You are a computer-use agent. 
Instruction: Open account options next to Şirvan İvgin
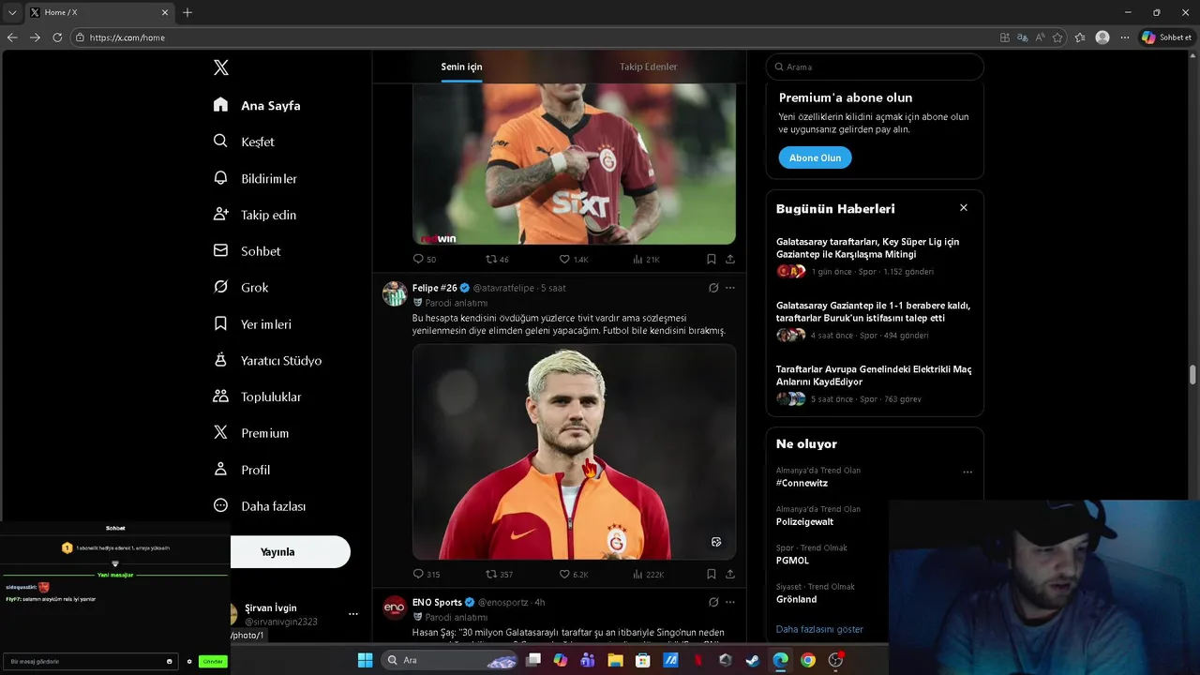[353, 614]
